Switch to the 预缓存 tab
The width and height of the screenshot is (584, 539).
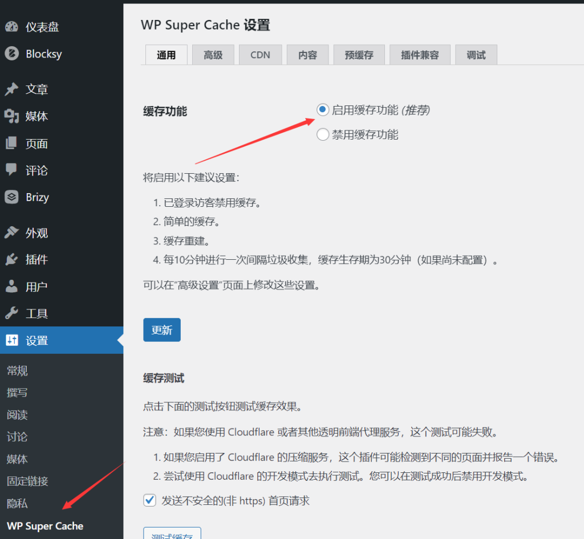(359, 55)
